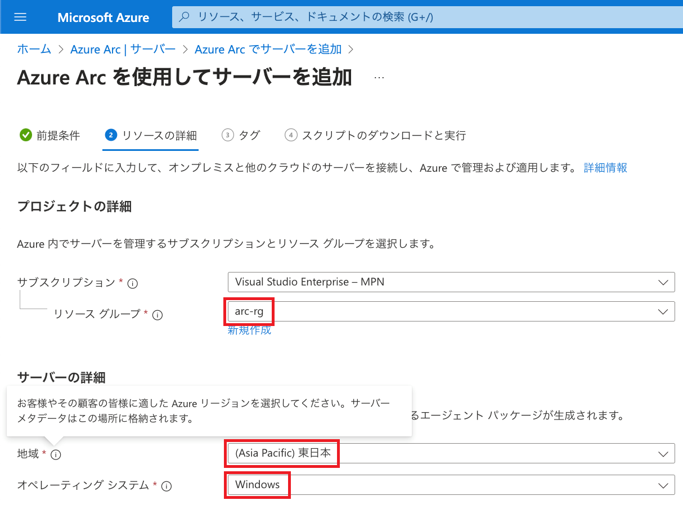The height and width of the screenshot is (509, 683).
Task: Switch to the タグ tab
Action: (241, 135)
